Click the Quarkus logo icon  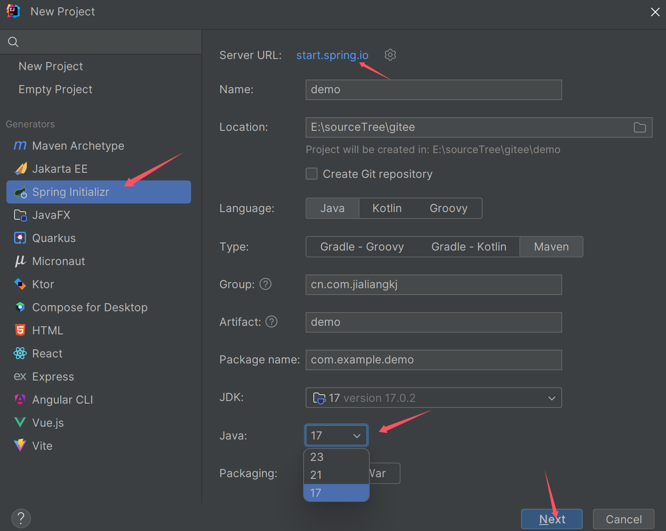tap(20, 238)
